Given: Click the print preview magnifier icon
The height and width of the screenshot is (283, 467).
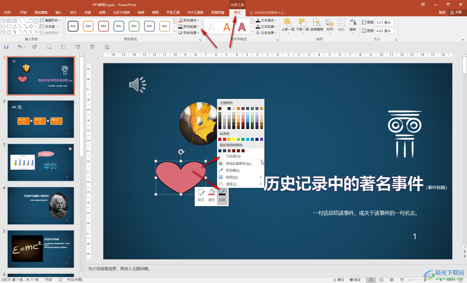Looking at the screenshot, I should pyautogui.click(x=107, y=47).
